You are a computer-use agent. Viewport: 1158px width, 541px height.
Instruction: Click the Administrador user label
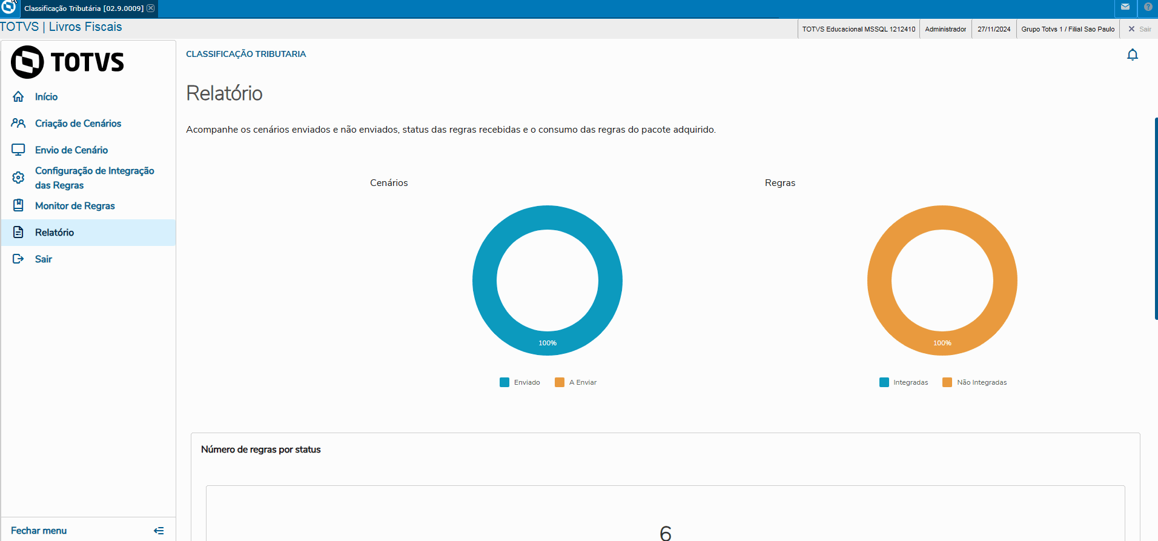[x=945, y=29]
